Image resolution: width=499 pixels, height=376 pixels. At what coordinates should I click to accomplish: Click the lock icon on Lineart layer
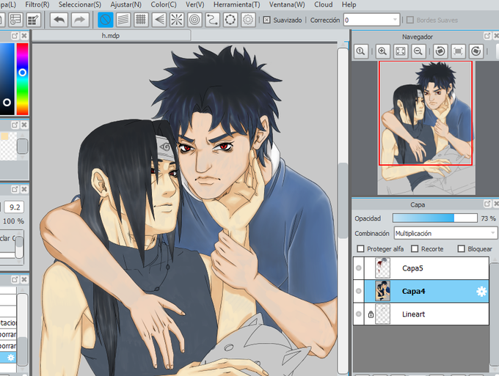[x=371, y=314]
